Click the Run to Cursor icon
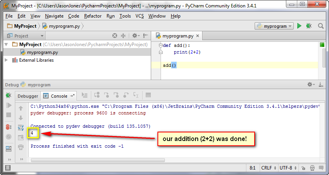 pos(136,95)
